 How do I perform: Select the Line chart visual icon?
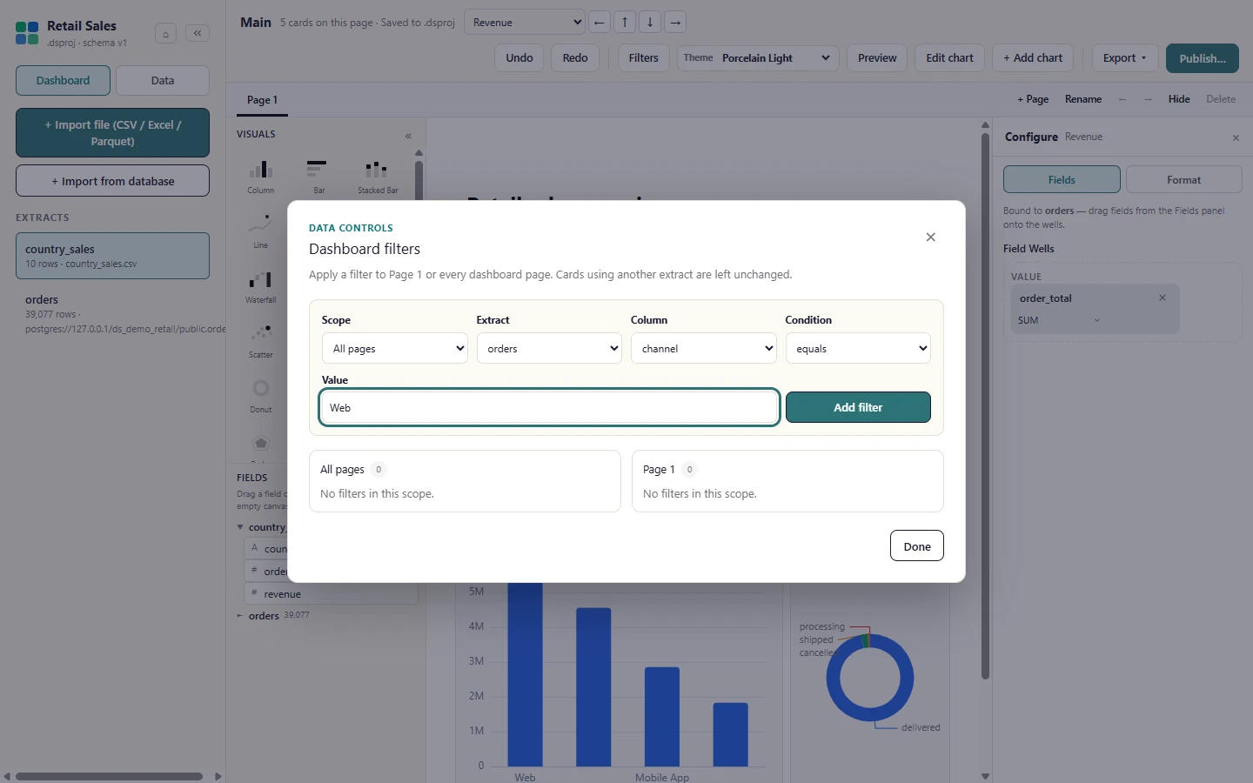(x=261, y=231)
